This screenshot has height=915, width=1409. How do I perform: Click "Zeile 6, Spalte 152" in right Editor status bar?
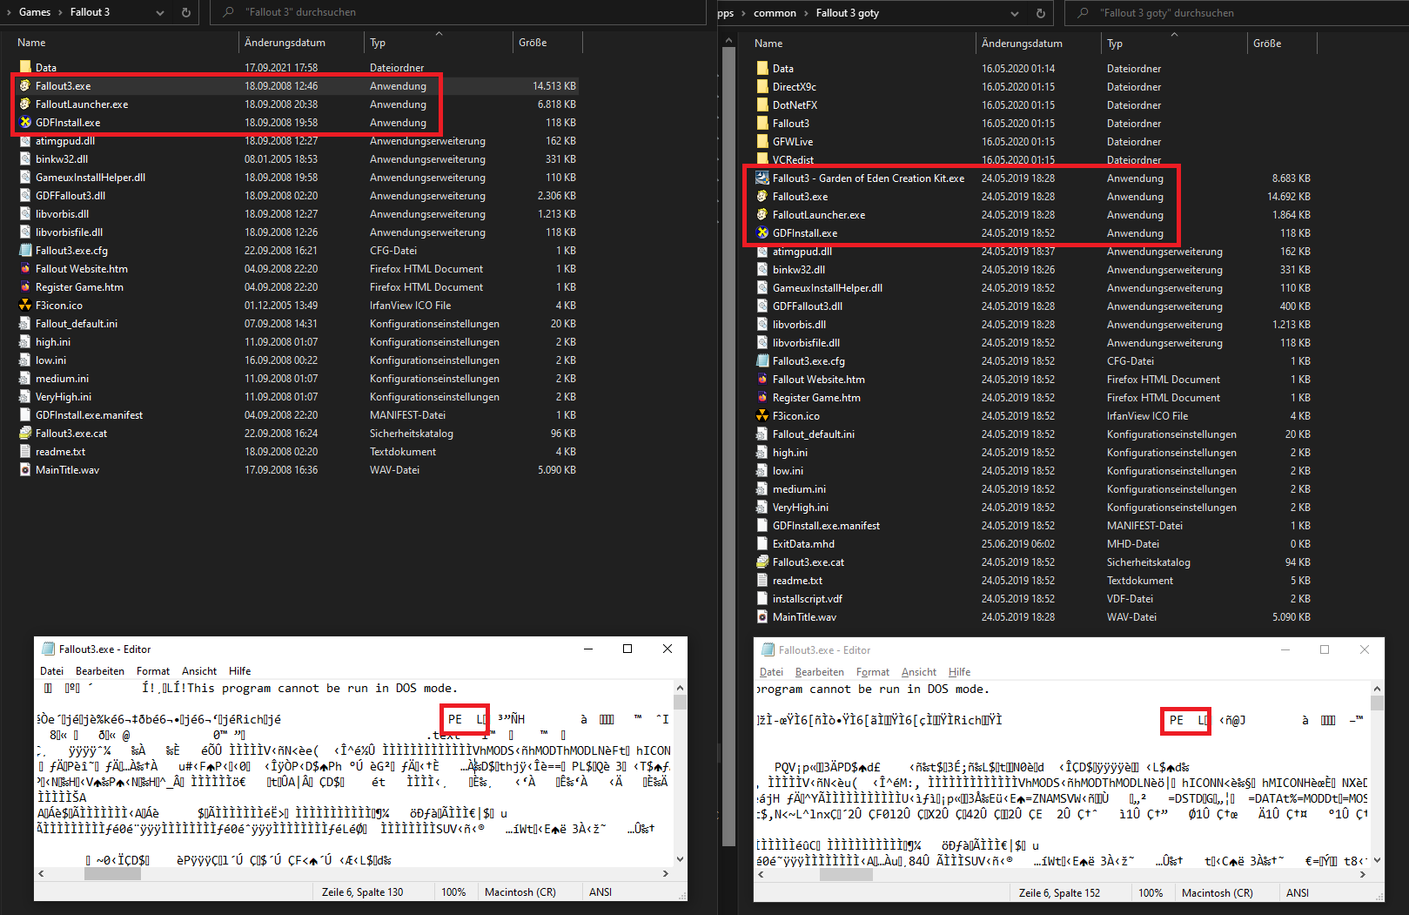(x=1059, y=892)
